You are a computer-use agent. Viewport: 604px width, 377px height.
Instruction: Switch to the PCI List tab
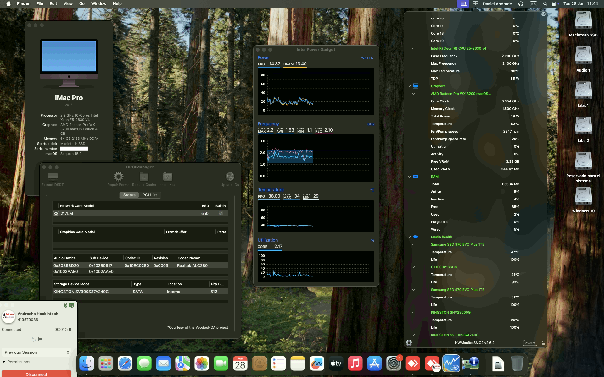click(150, 195)
